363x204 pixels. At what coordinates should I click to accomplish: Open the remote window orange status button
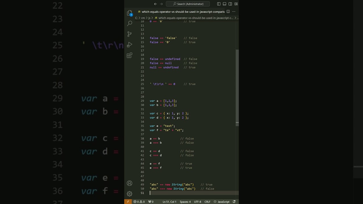(128, 202)
